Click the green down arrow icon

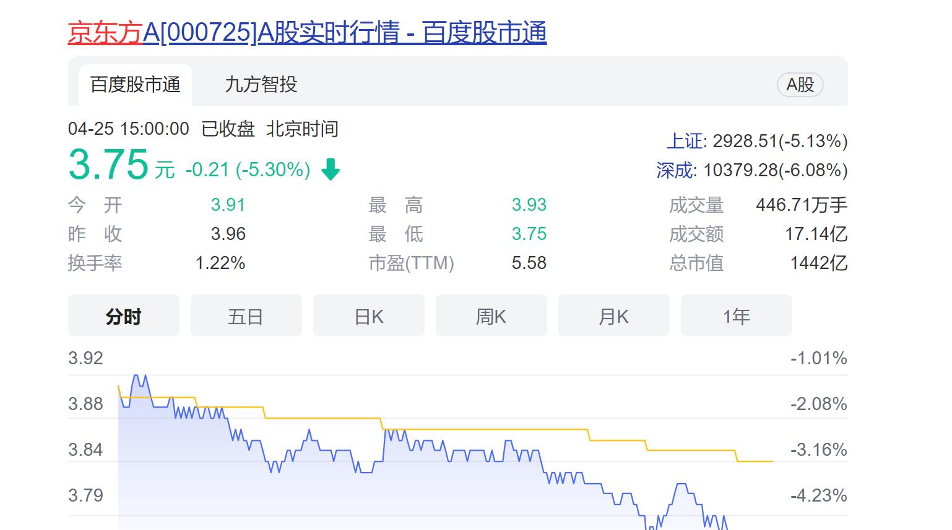[331, 169]
